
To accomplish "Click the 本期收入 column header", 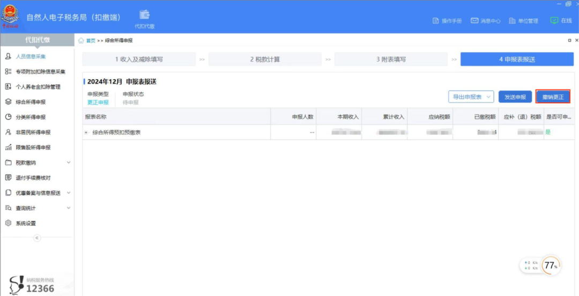I will point(339,117).
